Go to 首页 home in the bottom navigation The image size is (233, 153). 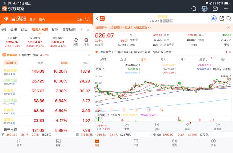(20, 143)
